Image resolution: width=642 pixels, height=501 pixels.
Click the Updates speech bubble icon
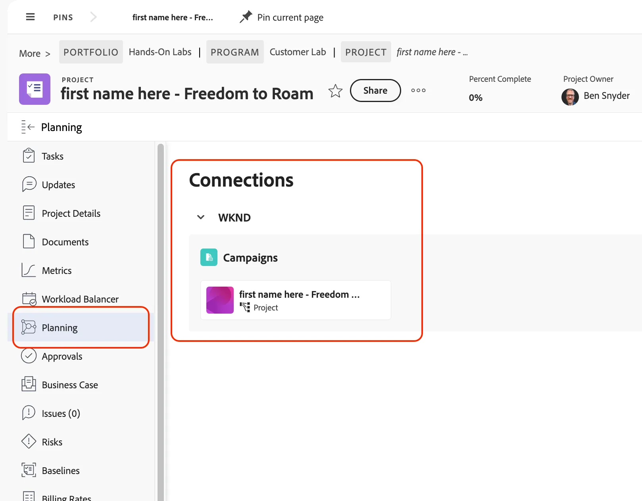click(x=29, y=184)
